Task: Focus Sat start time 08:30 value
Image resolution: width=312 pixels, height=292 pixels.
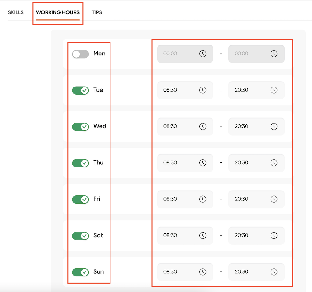Action: click(170, 235)
